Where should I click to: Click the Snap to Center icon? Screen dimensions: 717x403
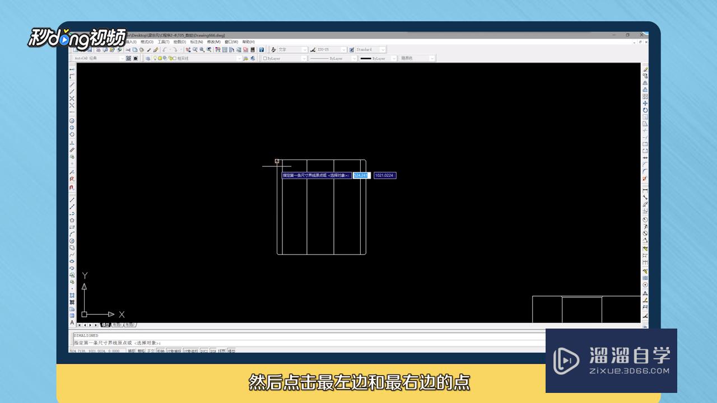point(72,120)
